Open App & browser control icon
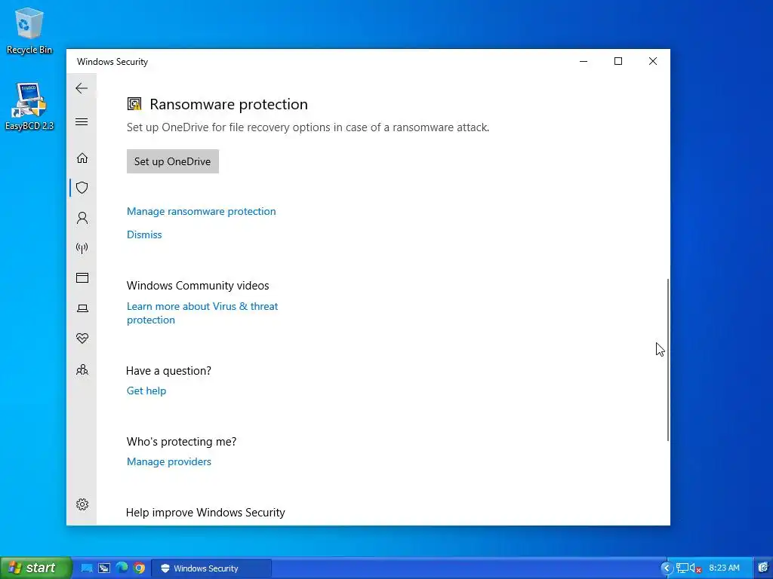 (x=82, y=277)
